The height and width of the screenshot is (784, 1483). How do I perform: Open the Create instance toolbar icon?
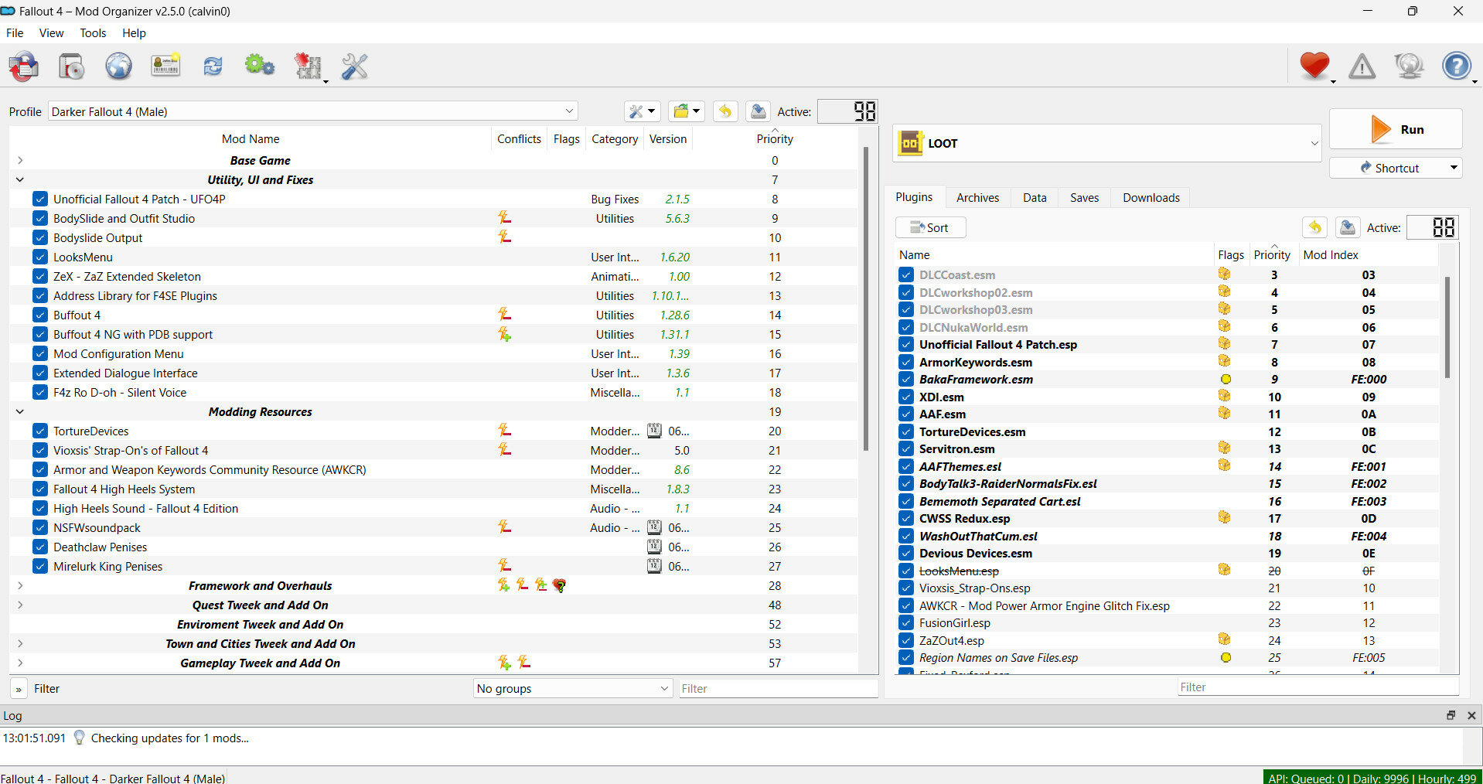24,66
